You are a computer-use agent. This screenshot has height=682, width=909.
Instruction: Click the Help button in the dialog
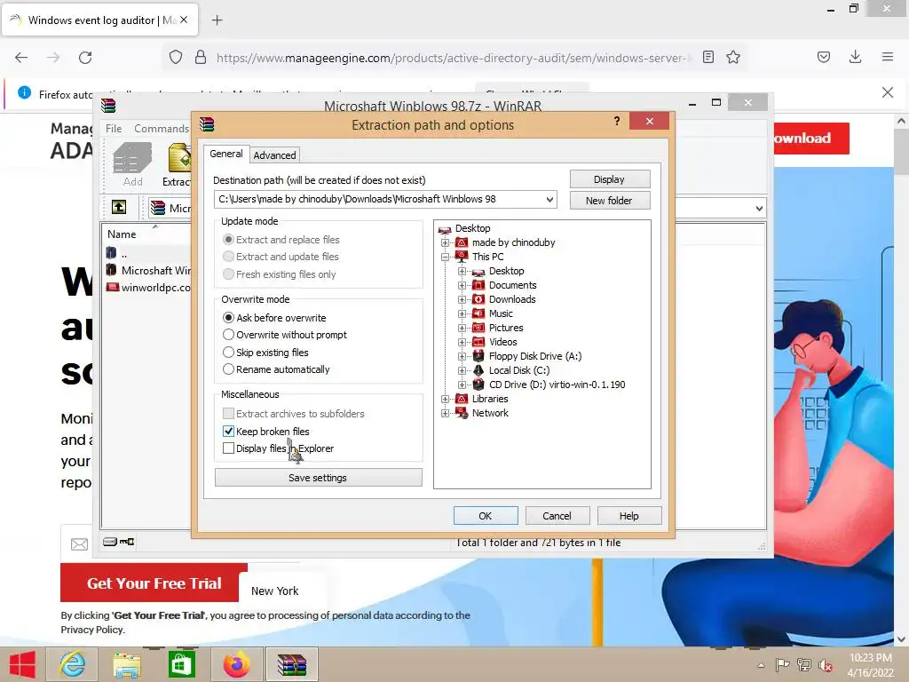click(x=629, y=516)
